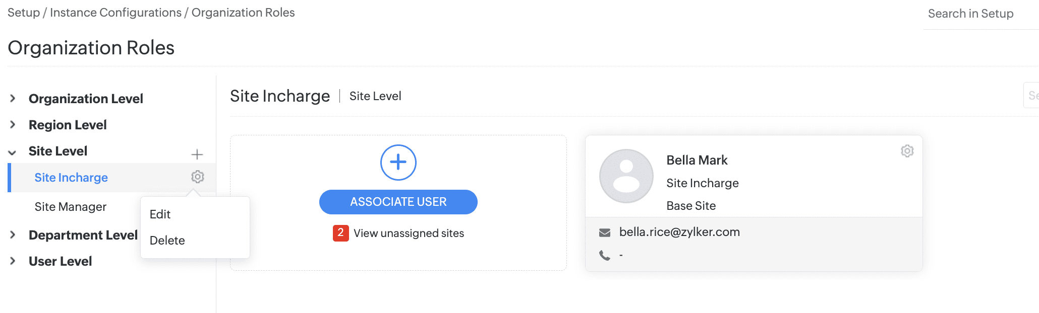Choose Edit from the role popup menu
This screenshot has width=1039, height=313.
(160, 214)
